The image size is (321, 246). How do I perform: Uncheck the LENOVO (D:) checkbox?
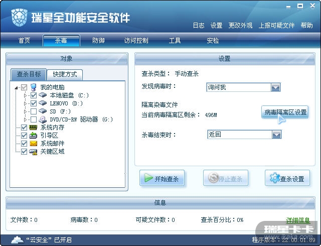point(34,103)
